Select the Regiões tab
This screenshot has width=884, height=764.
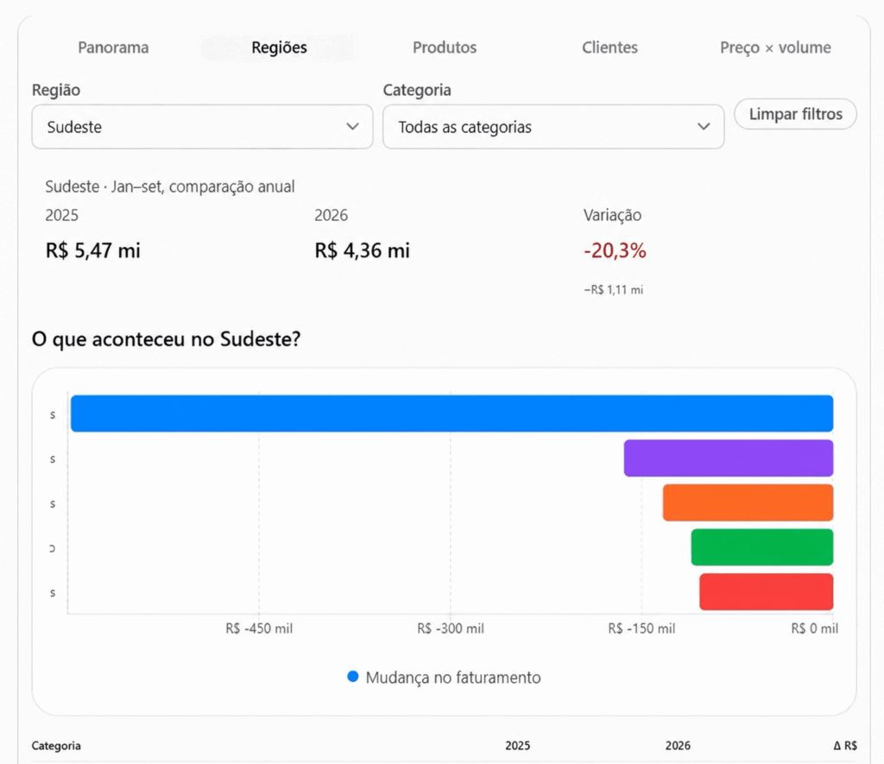[x=279, y=47]
